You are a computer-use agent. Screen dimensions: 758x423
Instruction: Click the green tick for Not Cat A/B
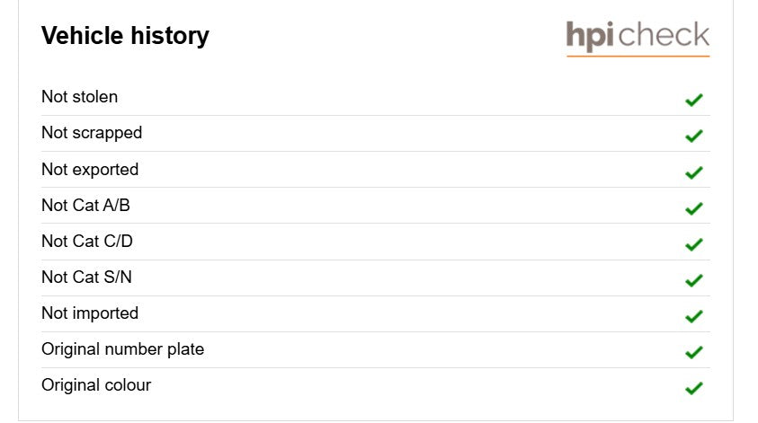[693, 208]
